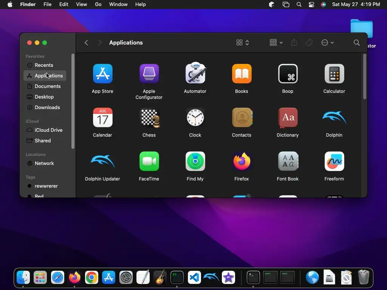This screenshot has width=387, height=290.
Task: Open iCloud Drive in the sidebar
Action: point(45,130)
